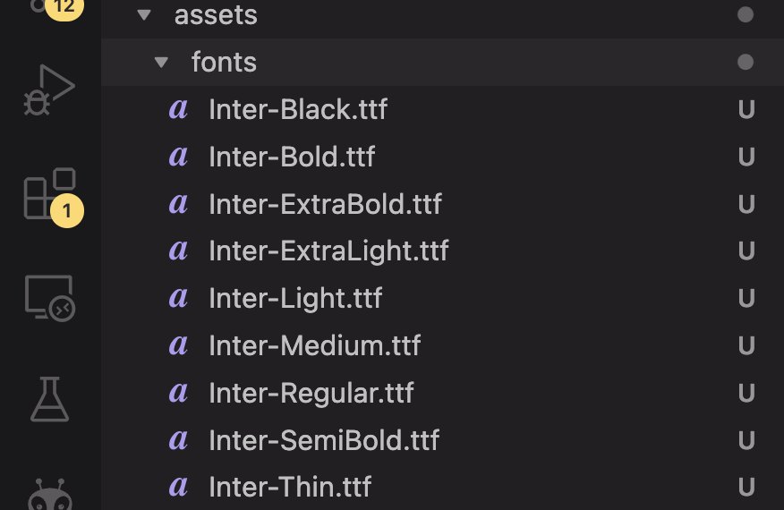Collapse the assets folder arrow
This screenshot has height=510, width=784.
point(144,15)
